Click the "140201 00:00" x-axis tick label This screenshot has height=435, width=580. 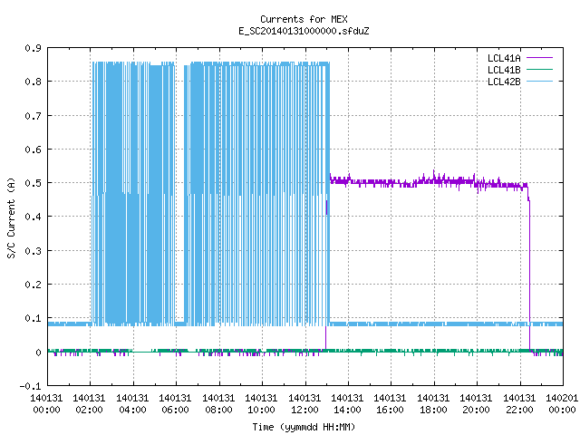pyautogui.click(x=562, y=404)
